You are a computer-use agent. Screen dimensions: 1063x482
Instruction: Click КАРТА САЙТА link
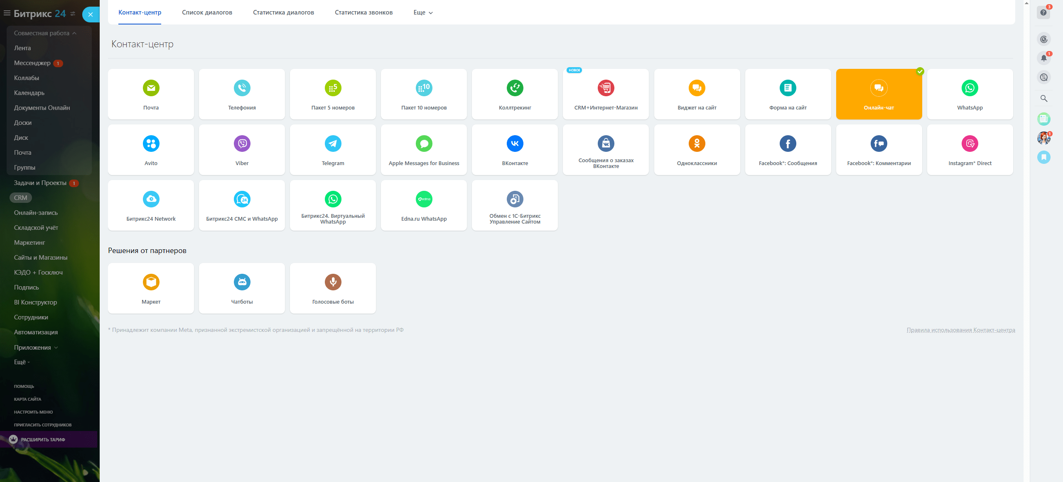tap(27, 399)
